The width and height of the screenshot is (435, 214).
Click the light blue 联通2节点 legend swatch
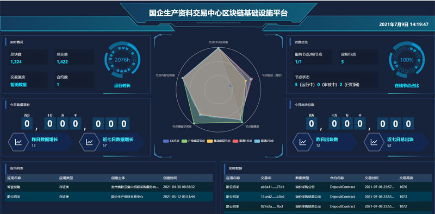257,141
